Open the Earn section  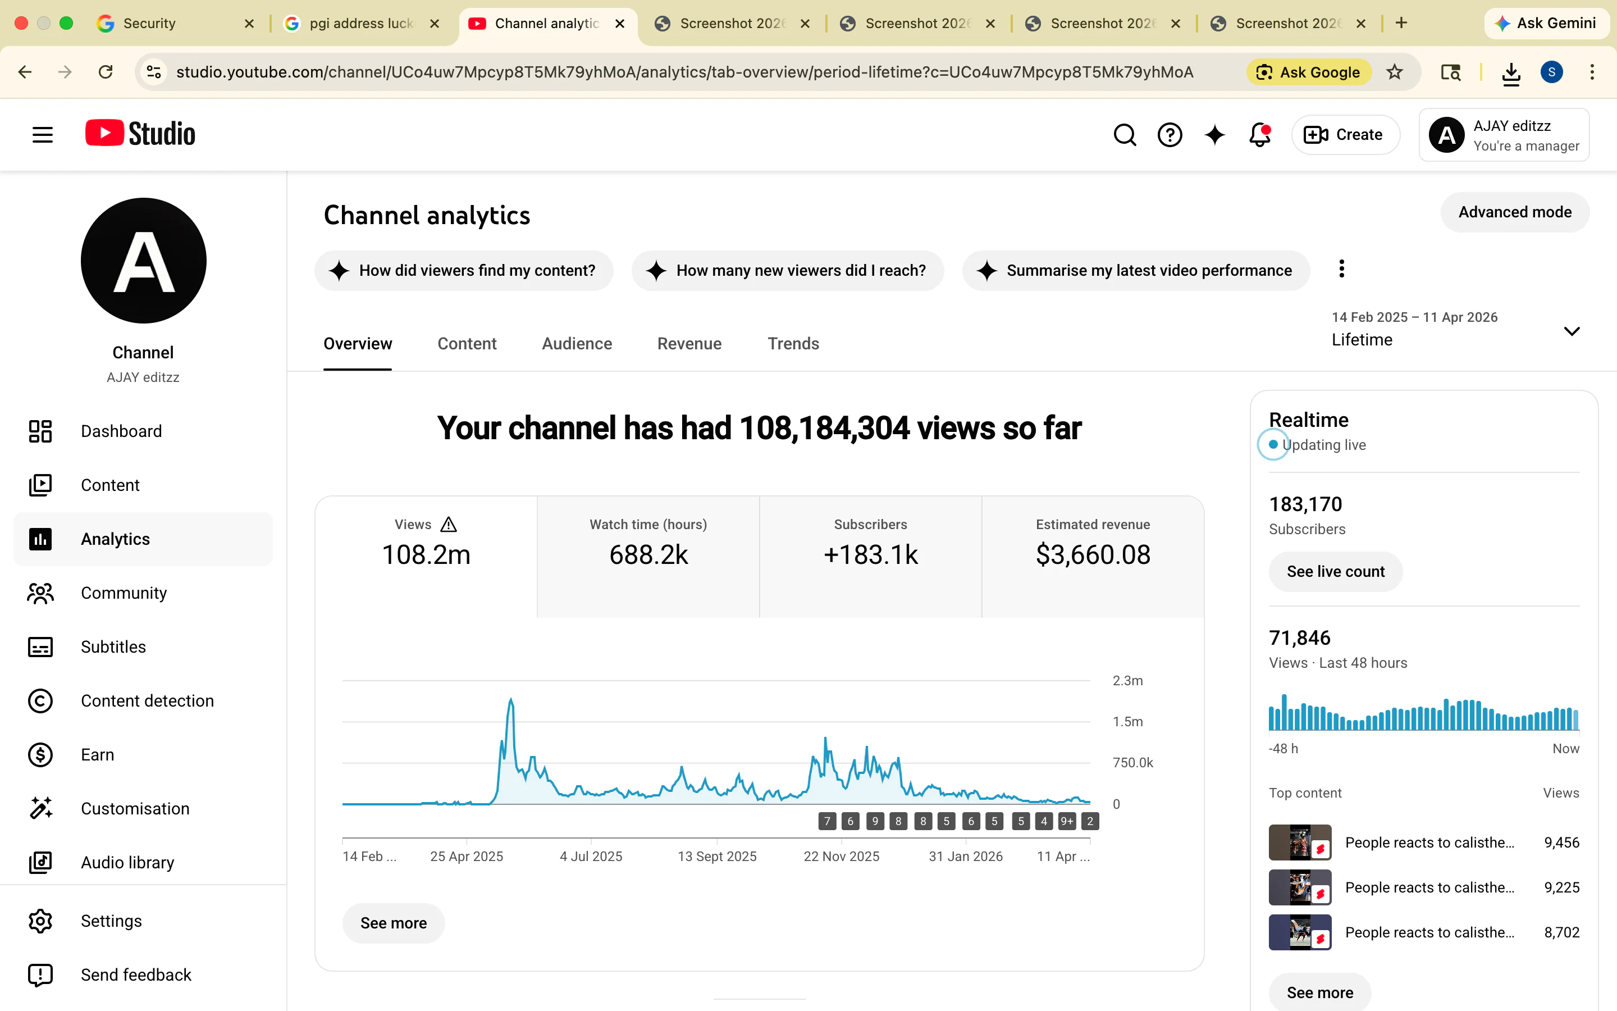coord(98,754)
